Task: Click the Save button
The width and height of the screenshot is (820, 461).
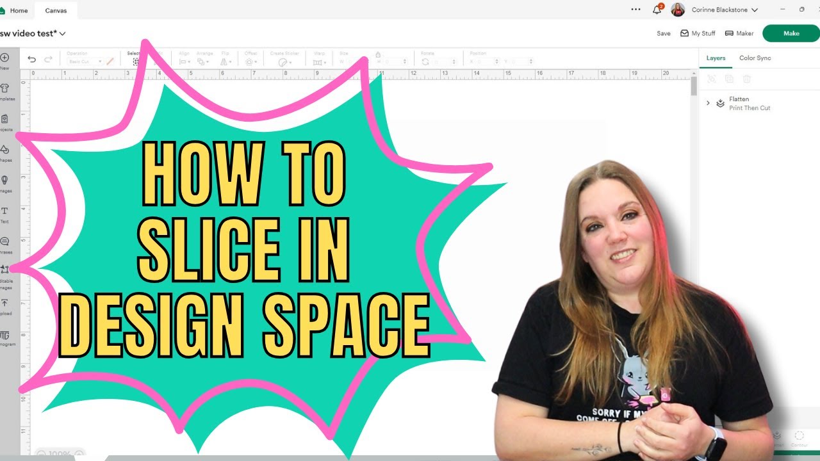Action: pos(664,33)
